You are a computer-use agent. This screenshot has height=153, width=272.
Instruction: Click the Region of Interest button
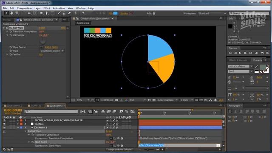pyautogui.click(x=149, y=100)
